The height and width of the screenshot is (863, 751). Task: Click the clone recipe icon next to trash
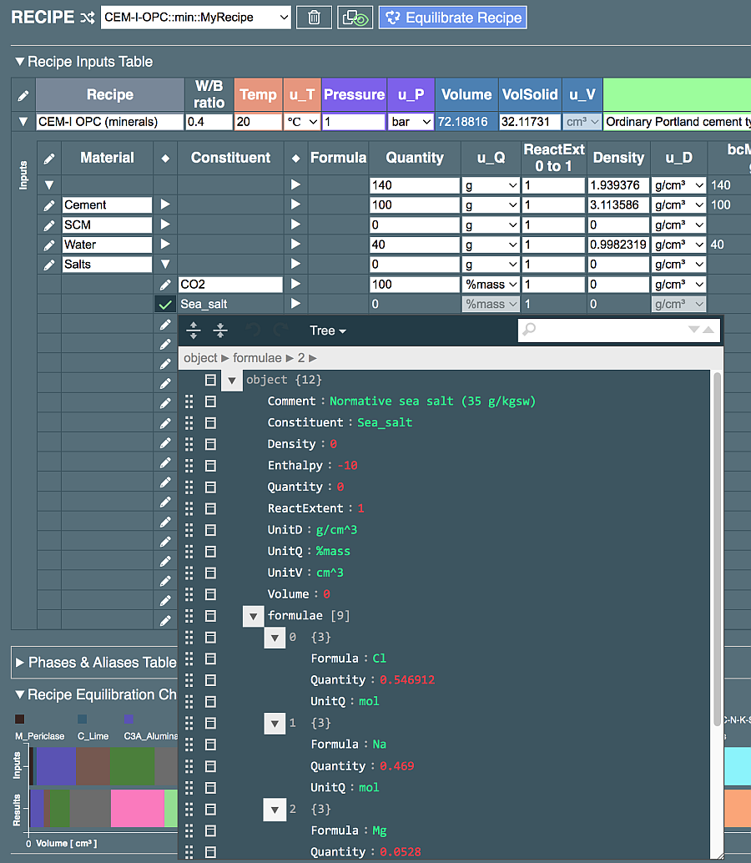click(x=354, y=17)
